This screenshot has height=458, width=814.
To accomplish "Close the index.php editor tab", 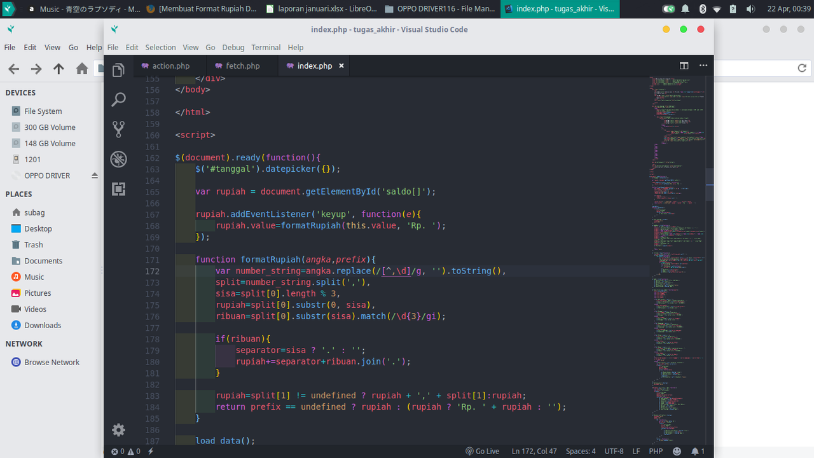I will pos(341,66).
